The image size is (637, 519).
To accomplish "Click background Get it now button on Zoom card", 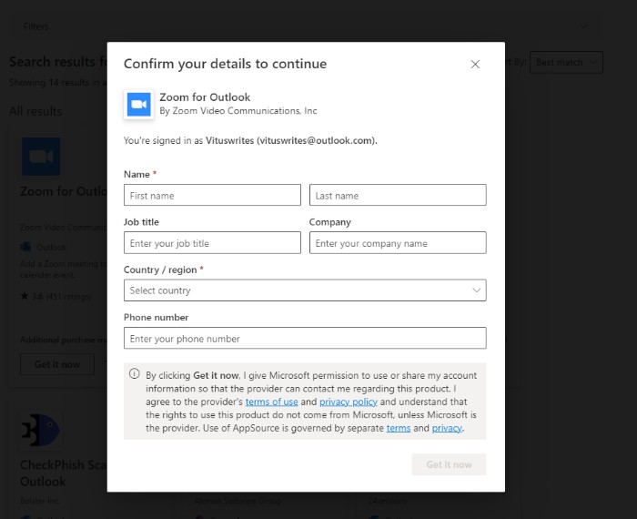I will 57,364.
